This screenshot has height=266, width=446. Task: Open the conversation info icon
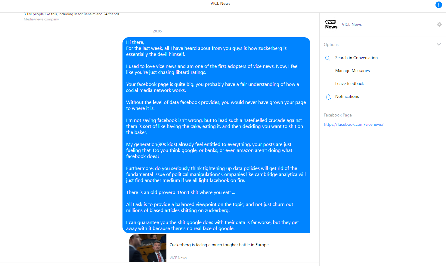(438, 5)
